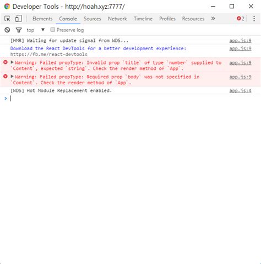
Task: Switch to the Profiles tab
Action: pyautogui.click(x=167, y=19)
